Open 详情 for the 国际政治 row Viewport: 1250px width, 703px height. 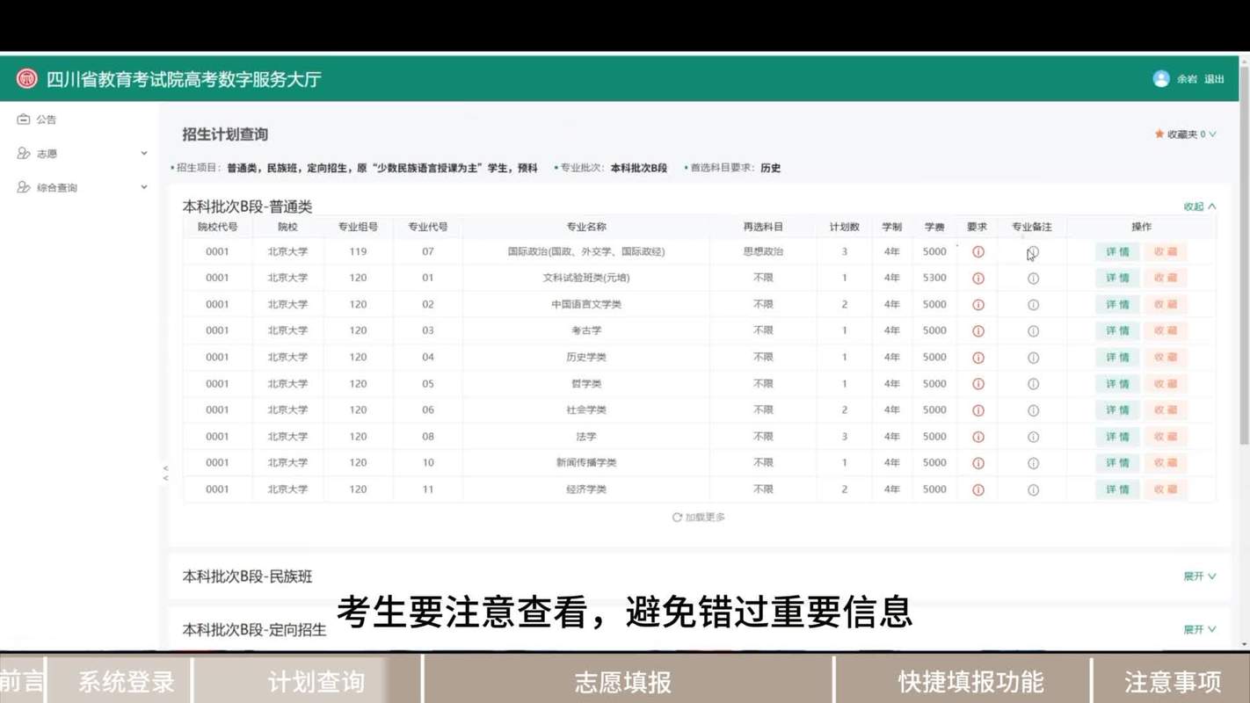(1117, 252)
